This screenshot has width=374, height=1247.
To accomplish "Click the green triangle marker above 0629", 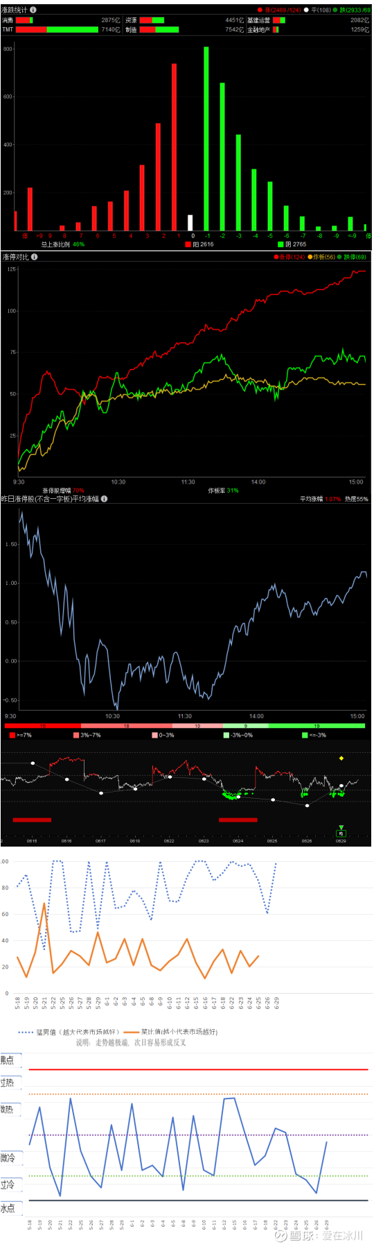I will tap(341, 827).
